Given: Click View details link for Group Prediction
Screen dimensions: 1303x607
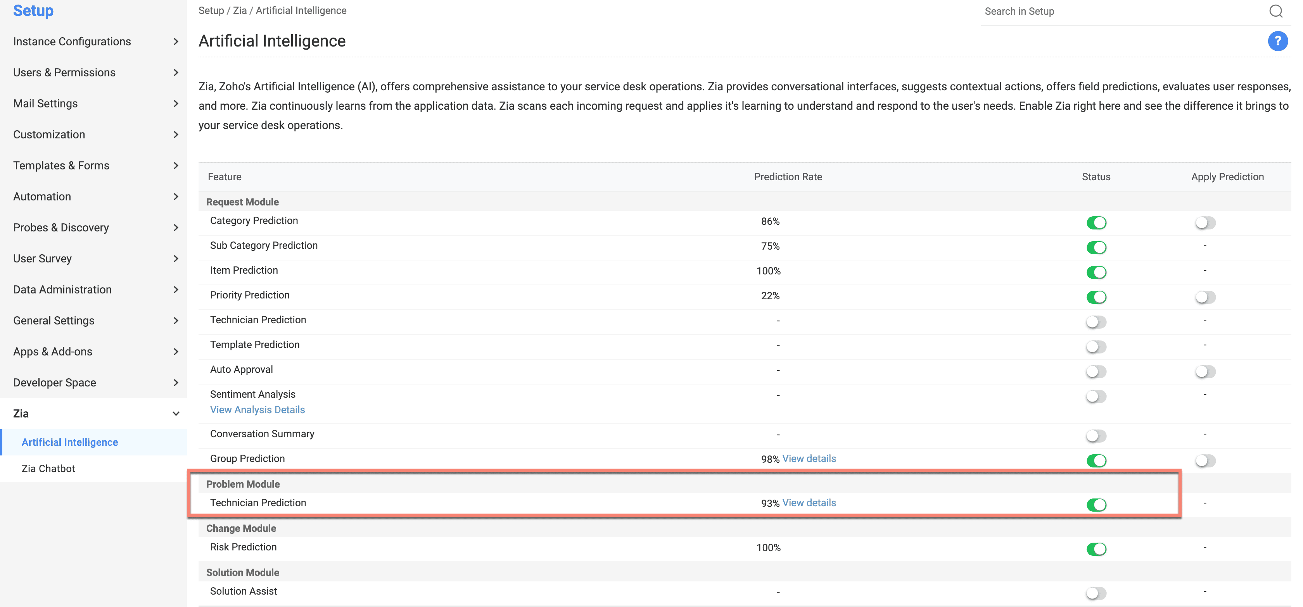Looking at the screenshot, I should [x=809, y=459].
